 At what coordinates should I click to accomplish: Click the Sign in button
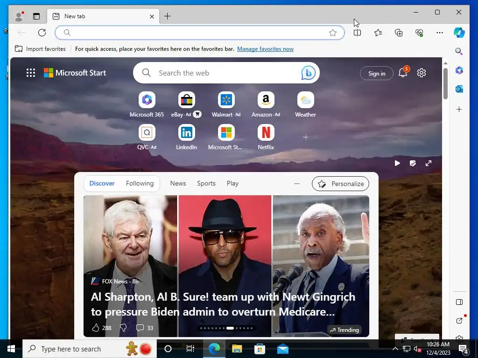coord(377,73)
